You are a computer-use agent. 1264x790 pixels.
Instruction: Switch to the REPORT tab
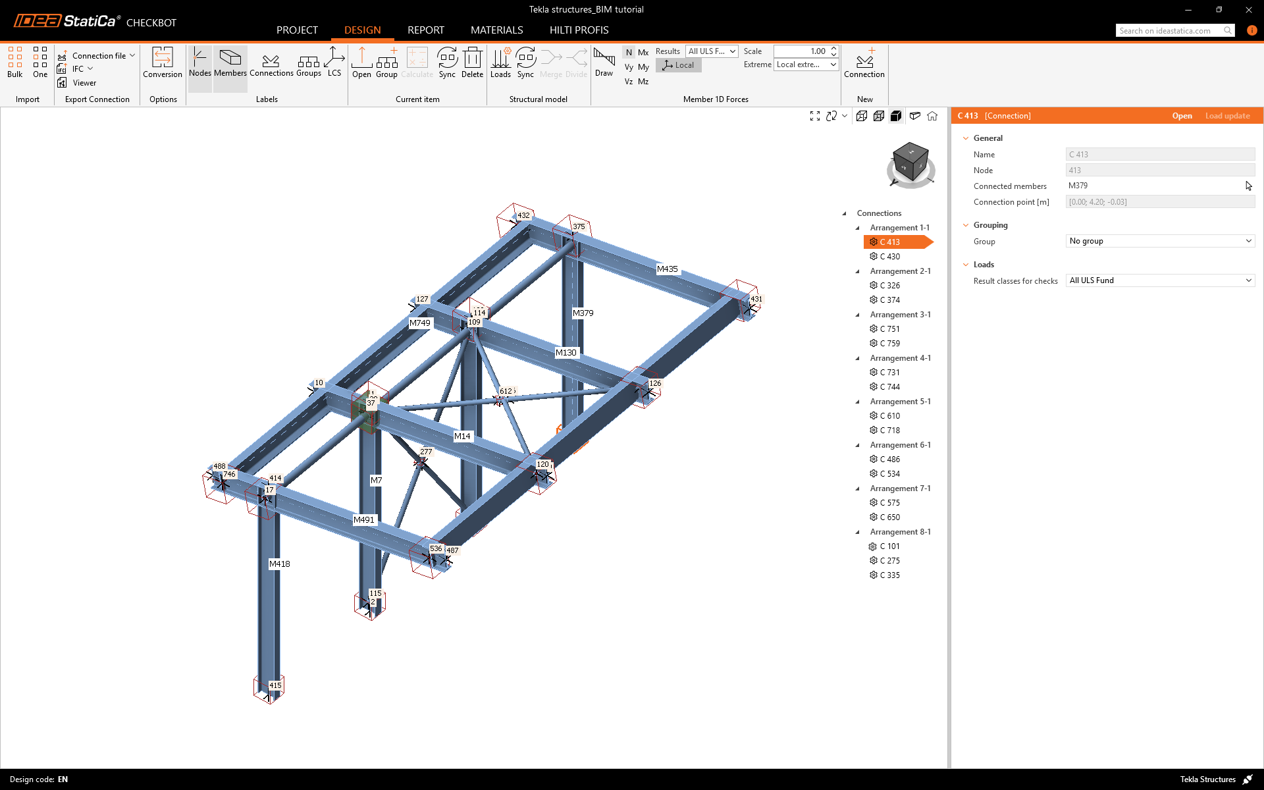click(x=425, y=30)
